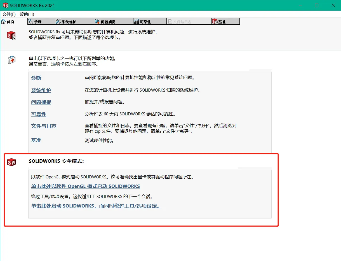
Task: Open the 基准 link in the list
Action: [x=36, y=140]
